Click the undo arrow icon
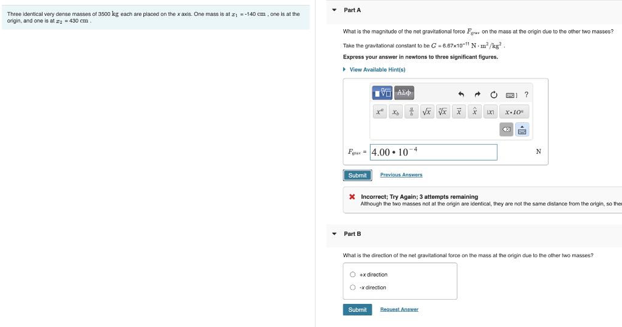The width and height of the screenshot is (622, 327). pyautogui.click(x=461, y=94)
